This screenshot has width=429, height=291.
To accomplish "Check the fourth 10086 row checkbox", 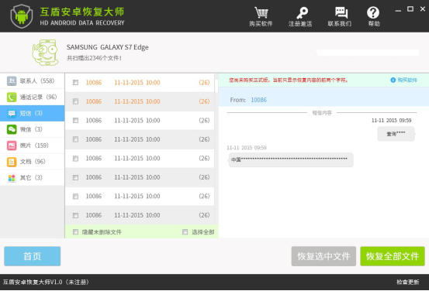I will click(x=75, y=139).
